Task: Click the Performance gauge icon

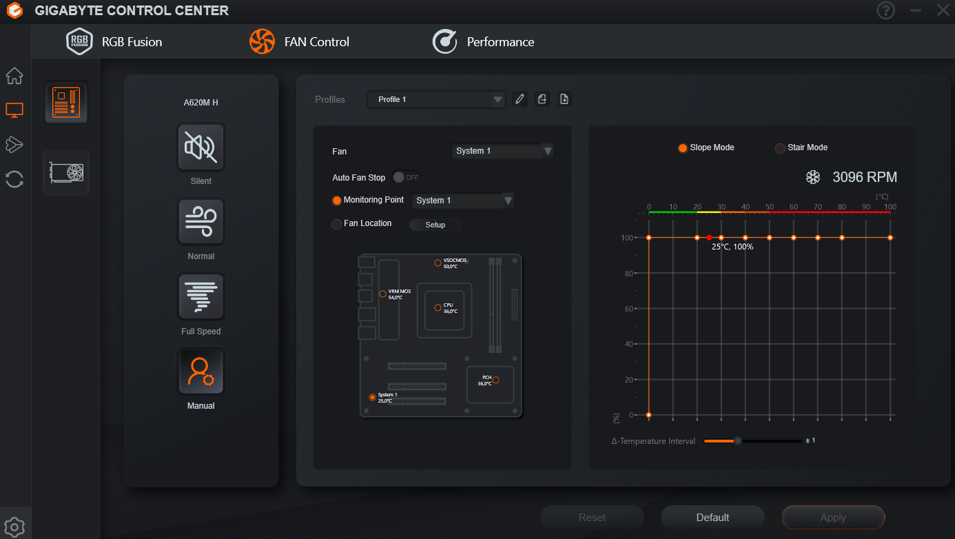Action: 444,41
